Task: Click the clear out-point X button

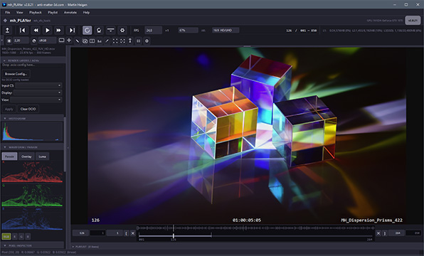Action: click(378, 233)
